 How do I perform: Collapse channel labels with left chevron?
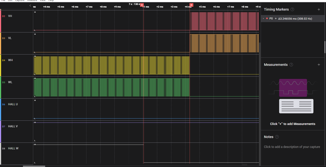30,6
